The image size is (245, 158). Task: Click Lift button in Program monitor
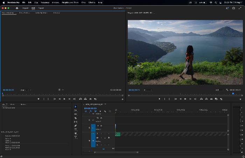pos(201,99)
